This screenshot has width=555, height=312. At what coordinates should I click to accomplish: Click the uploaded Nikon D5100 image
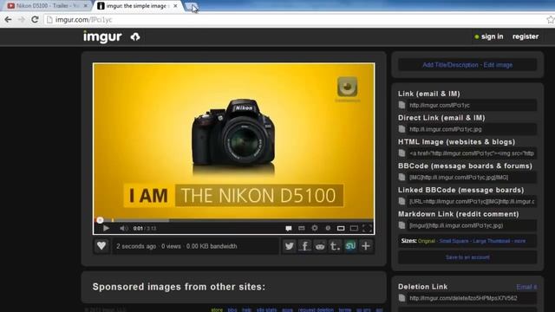tap(233, 148)
